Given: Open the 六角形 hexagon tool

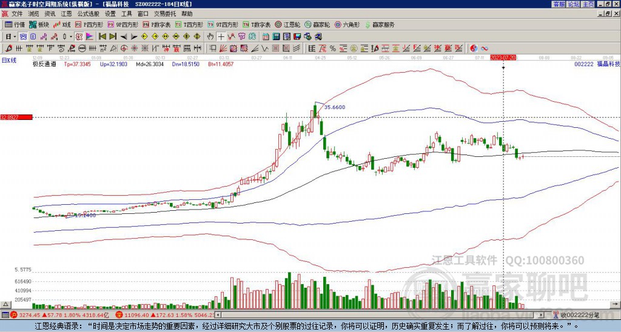Looking at the screenshot, I should 347,24.
